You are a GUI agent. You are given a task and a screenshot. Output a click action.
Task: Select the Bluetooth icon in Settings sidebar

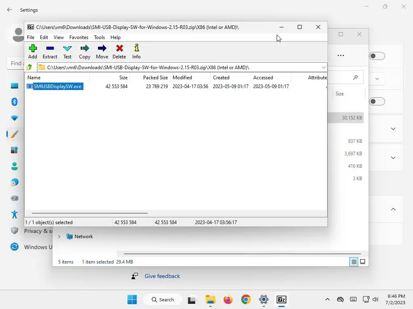(15, 102)
